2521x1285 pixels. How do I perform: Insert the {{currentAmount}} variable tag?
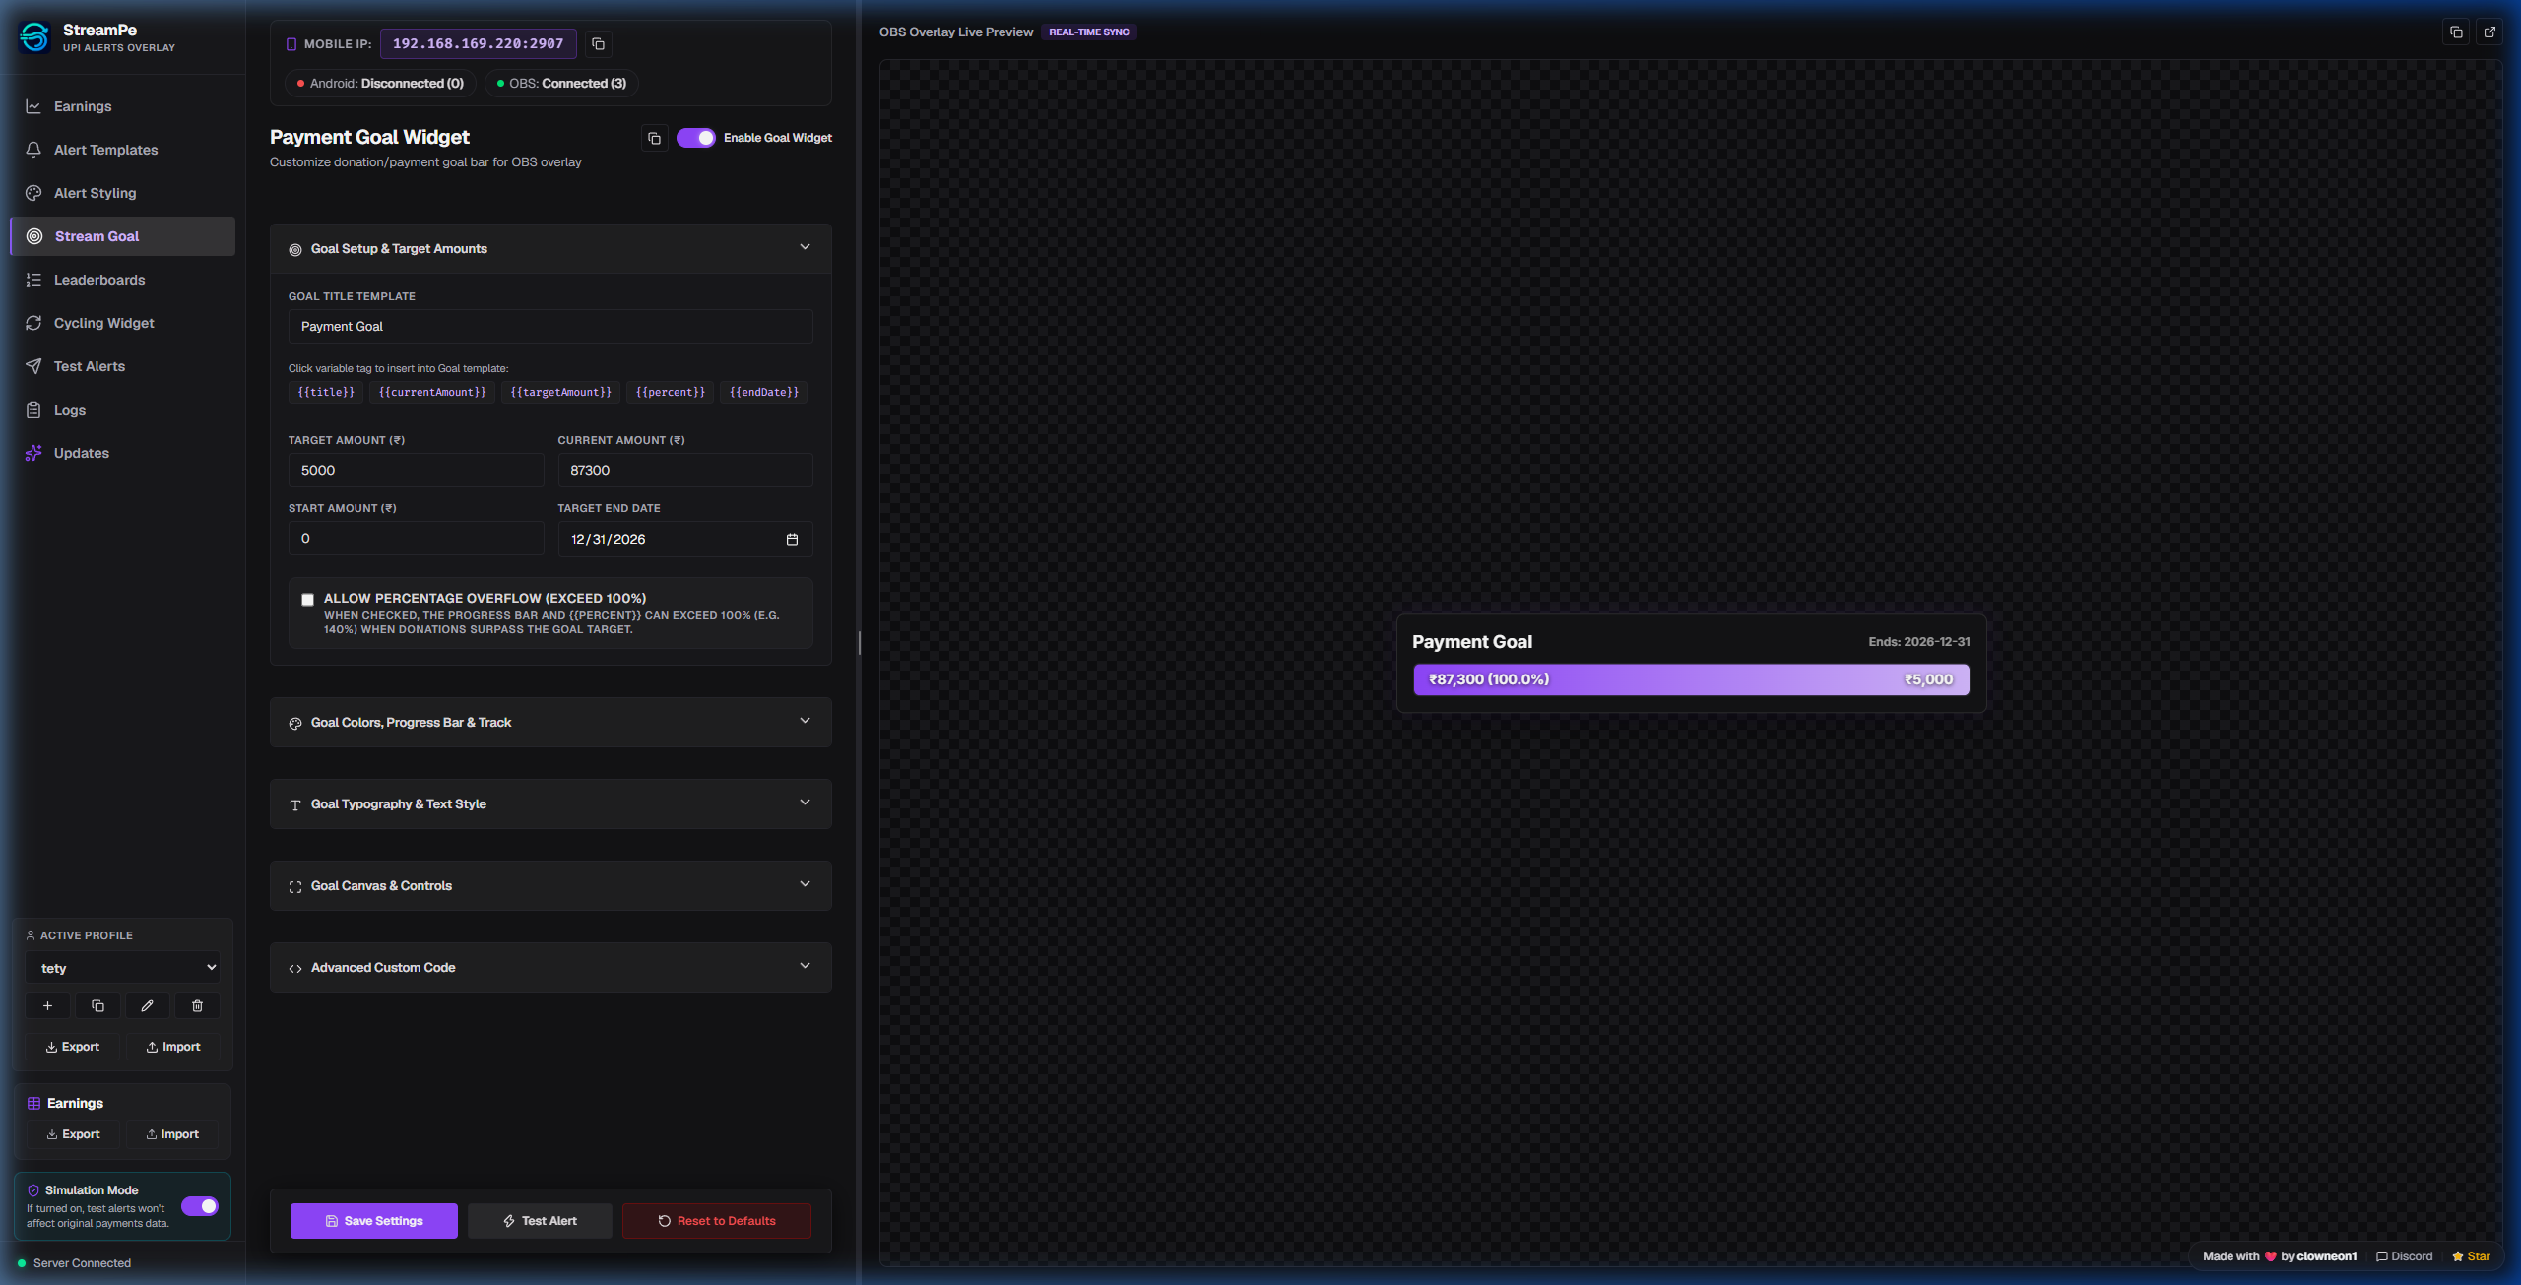[x=432, y=393]
